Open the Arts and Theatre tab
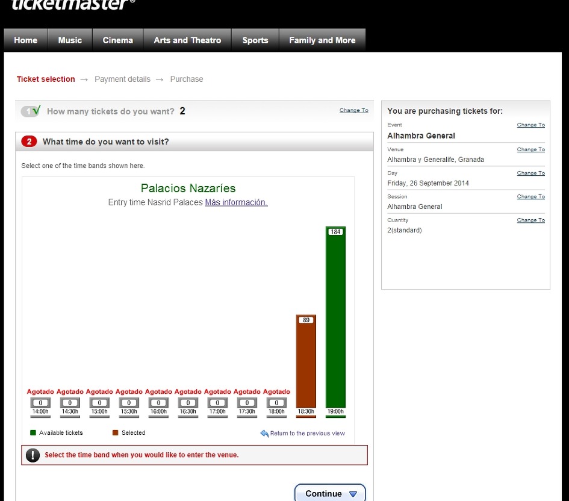 187,40
